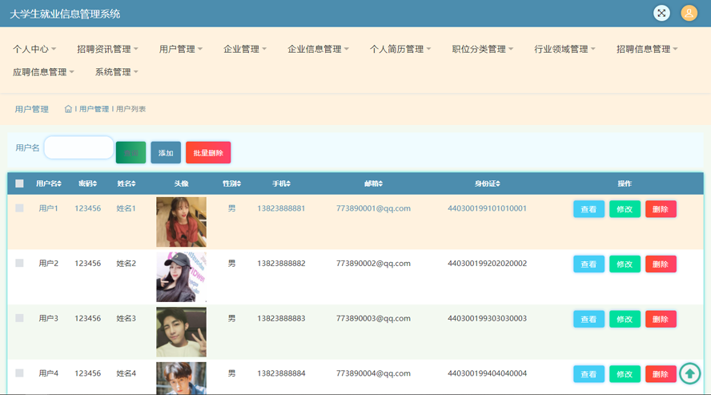Click 修改 for 用户3
Image resolution: width=711 pixels, height=395 pixels.
[625, 319]
